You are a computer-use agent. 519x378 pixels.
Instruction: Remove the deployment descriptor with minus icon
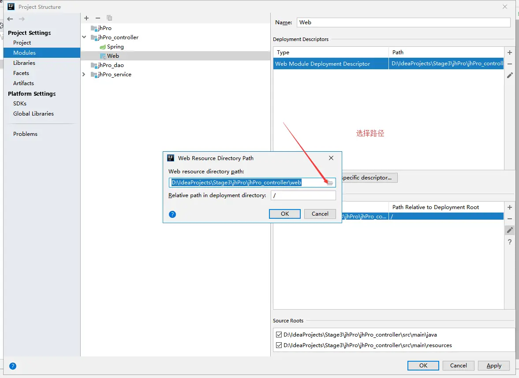point(510,64)
